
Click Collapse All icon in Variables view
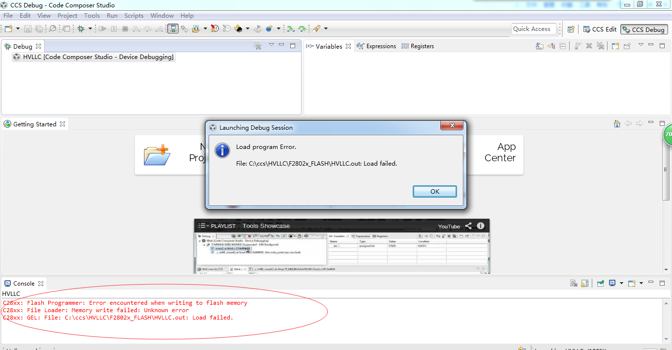click(562, 46)
